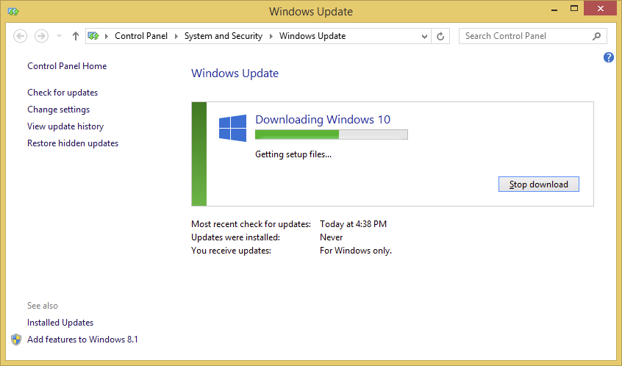This screenshot has height=366, width=622.
Task: Click the Today at 4:38 PM value
Action: click(x=353, y=224)
